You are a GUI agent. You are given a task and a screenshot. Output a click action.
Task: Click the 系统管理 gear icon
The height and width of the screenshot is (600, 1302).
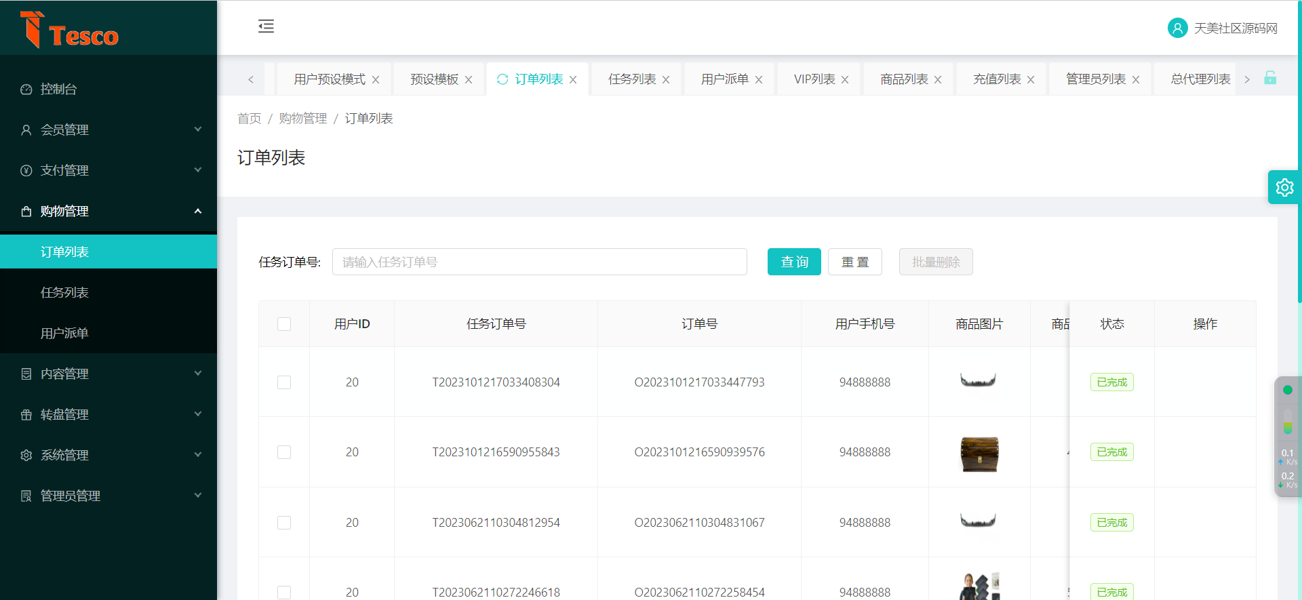tap(26, 456)
